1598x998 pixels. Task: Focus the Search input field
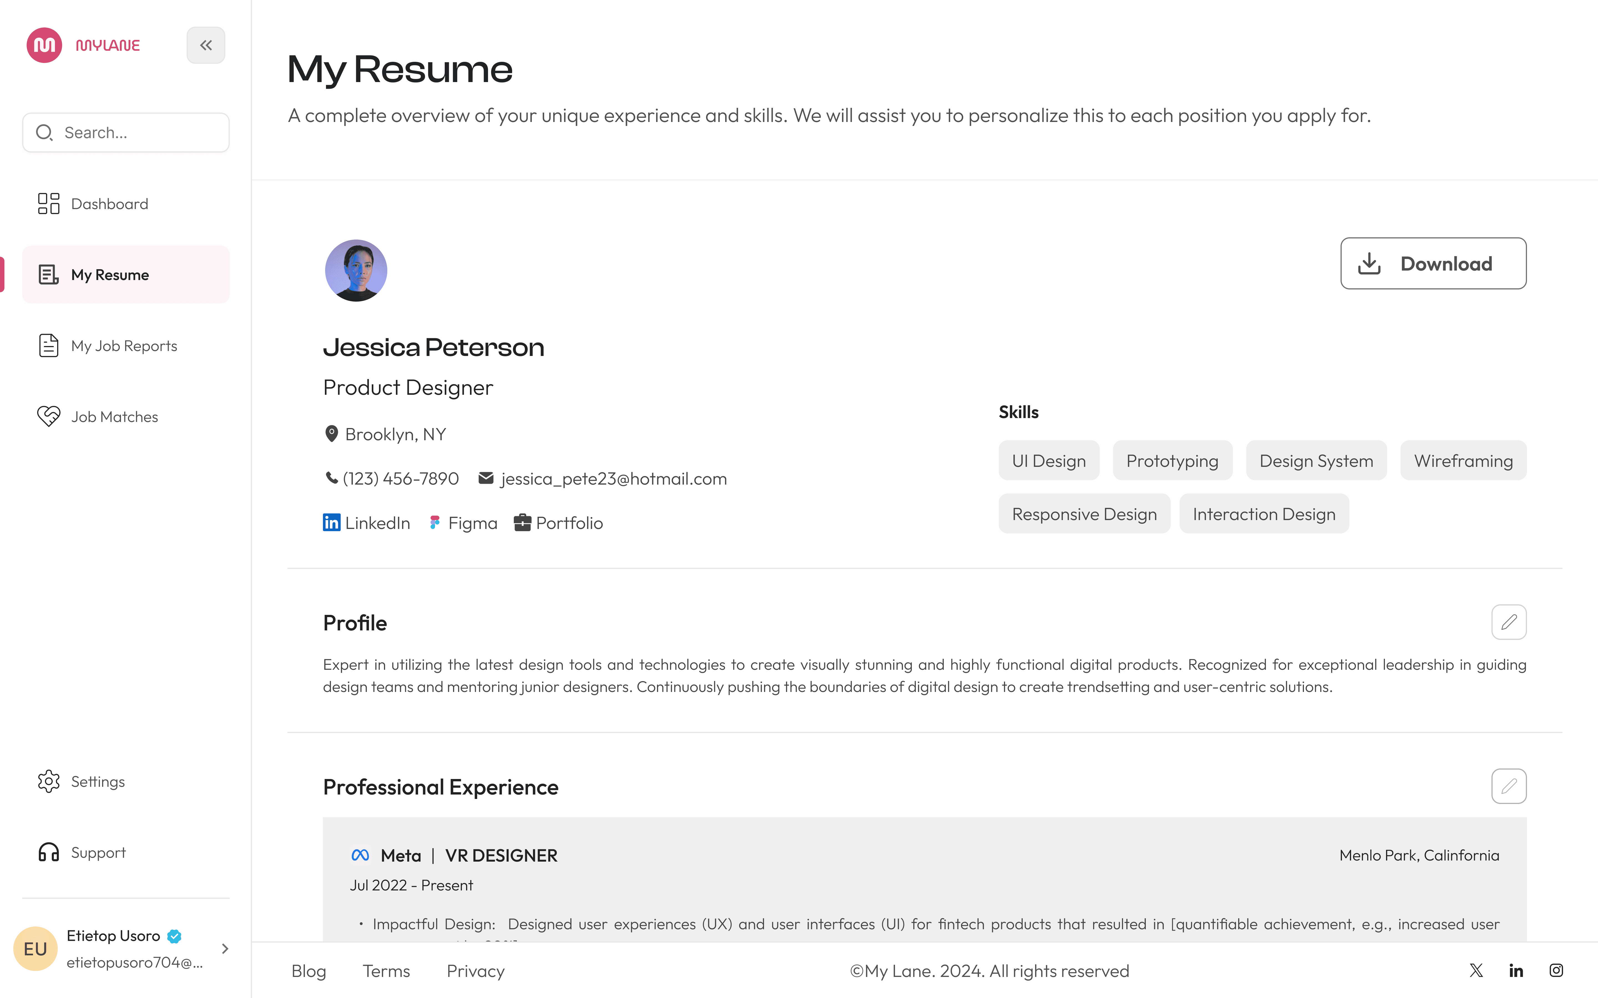point(126,133)
